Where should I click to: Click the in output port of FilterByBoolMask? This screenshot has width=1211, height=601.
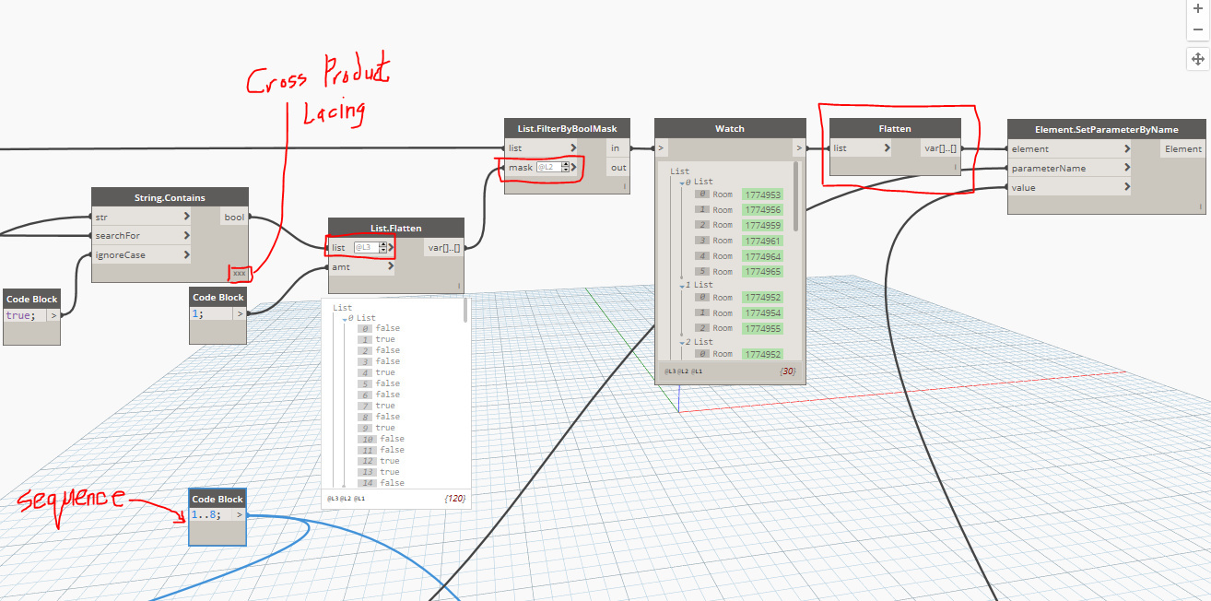click(617, 147)
